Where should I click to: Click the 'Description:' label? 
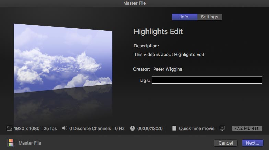[146, 46]
